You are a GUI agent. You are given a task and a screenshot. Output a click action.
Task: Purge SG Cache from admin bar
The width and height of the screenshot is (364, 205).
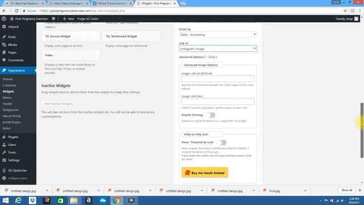coord(88,19)
